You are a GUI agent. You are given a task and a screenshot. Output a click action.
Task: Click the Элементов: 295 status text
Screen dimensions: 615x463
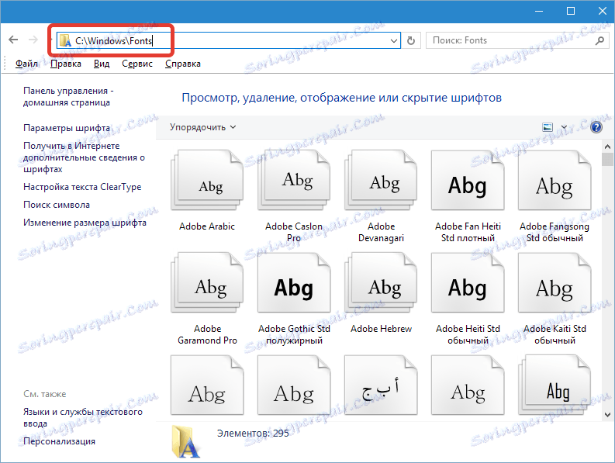click(253, 434)
